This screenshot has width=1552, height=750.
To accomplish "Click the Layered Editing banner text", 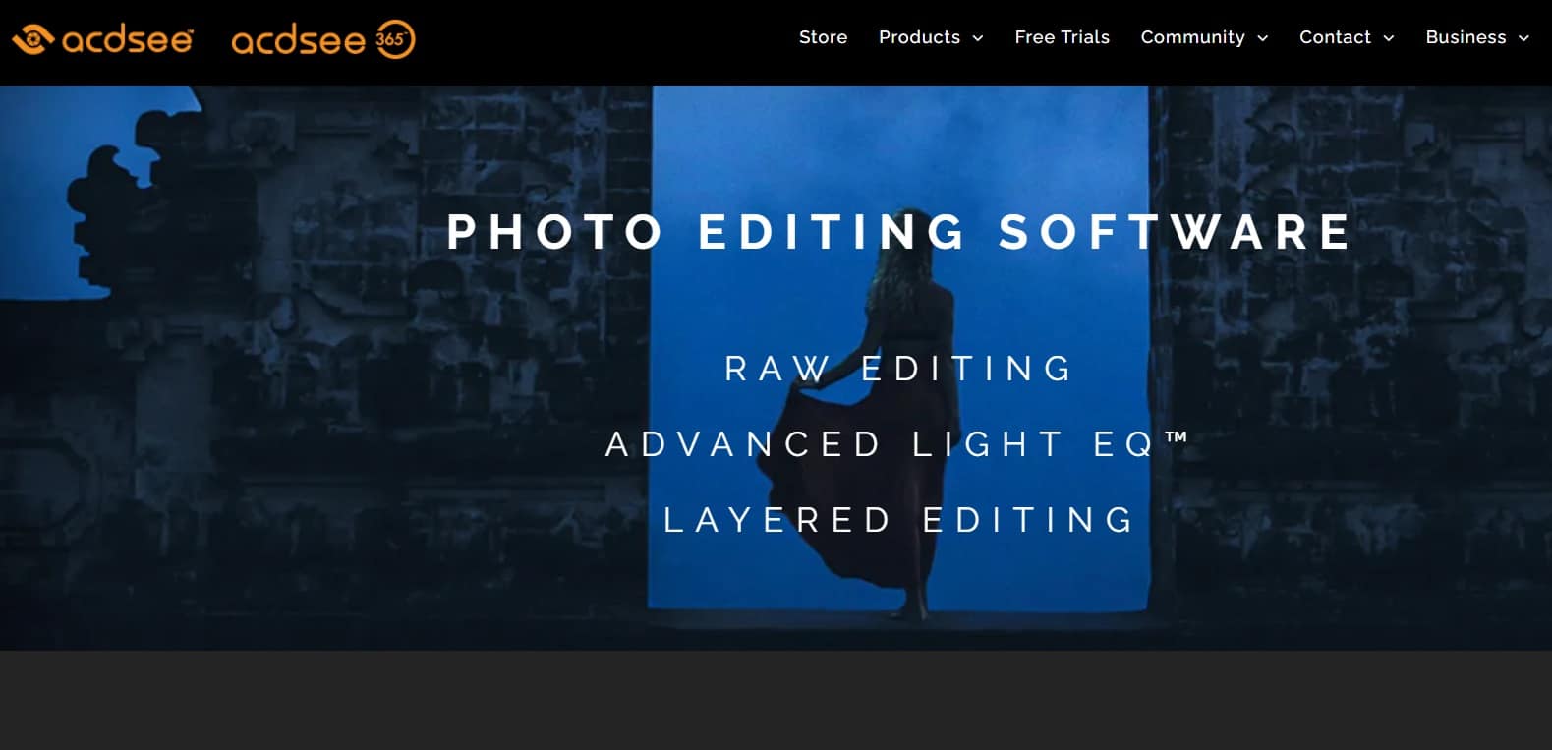I will (899, 520).
